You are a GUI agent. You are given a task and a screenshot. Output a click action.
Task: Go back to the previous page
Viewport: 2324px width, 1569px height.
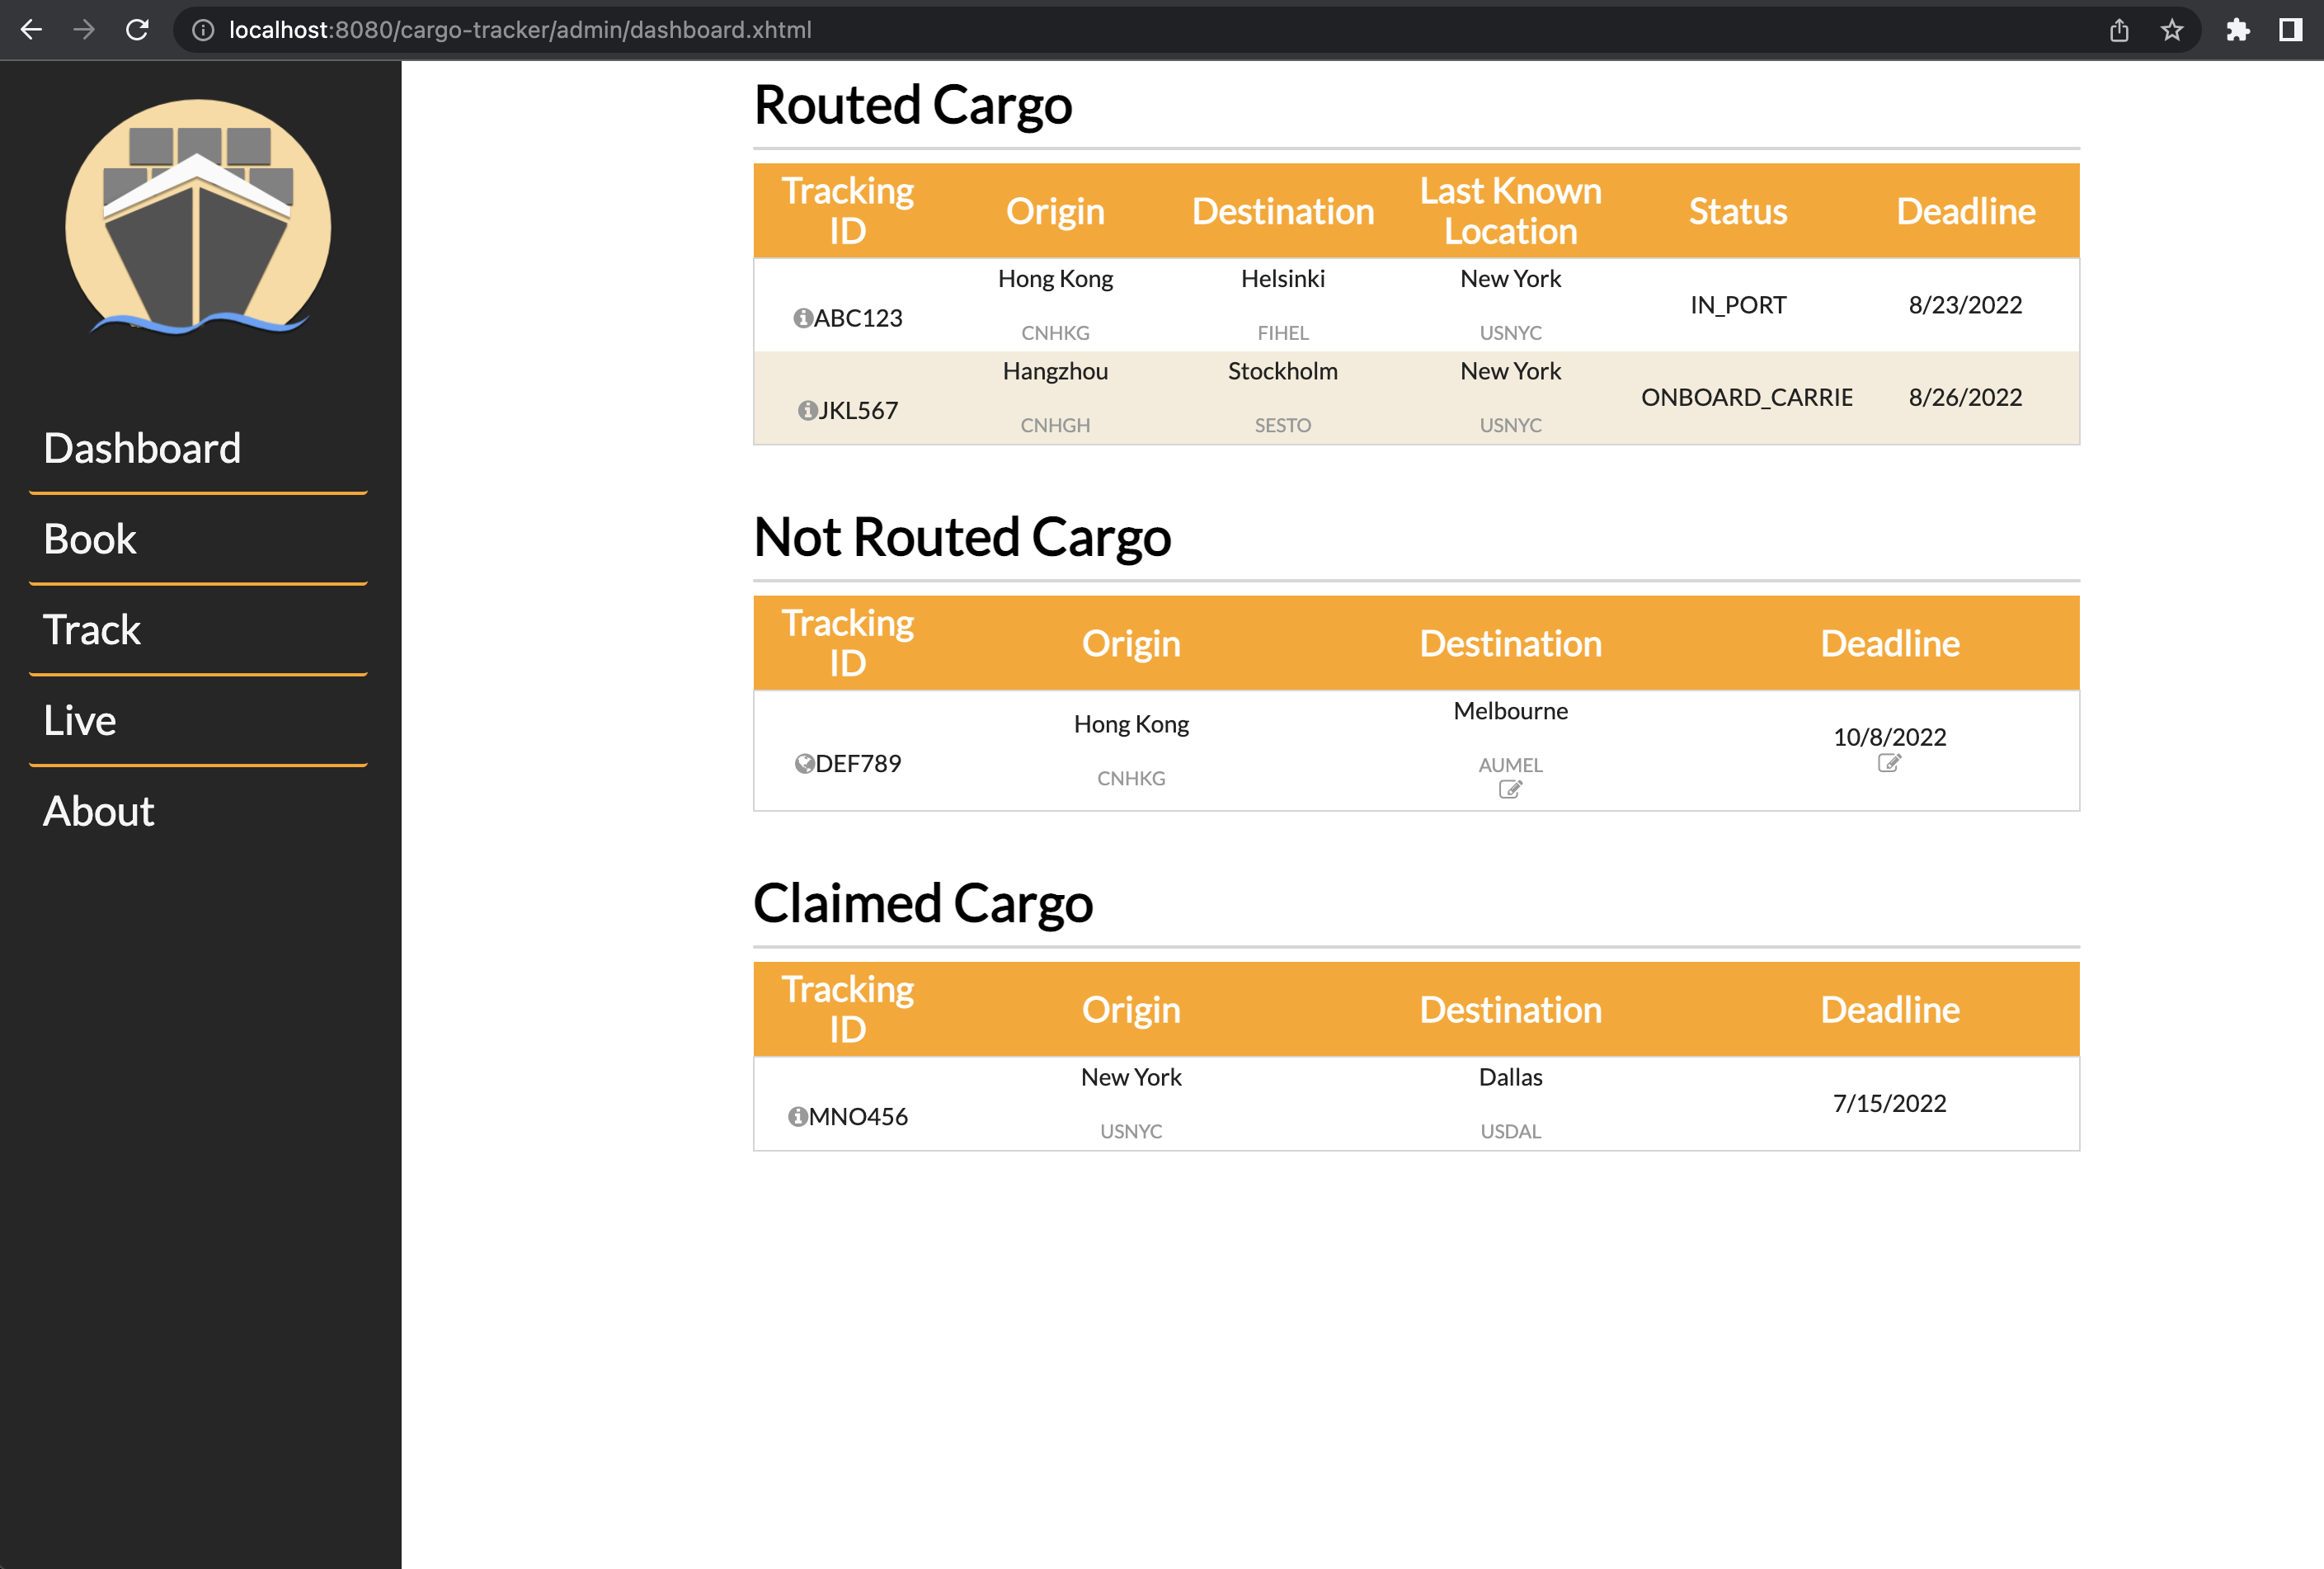coord(32,30)
